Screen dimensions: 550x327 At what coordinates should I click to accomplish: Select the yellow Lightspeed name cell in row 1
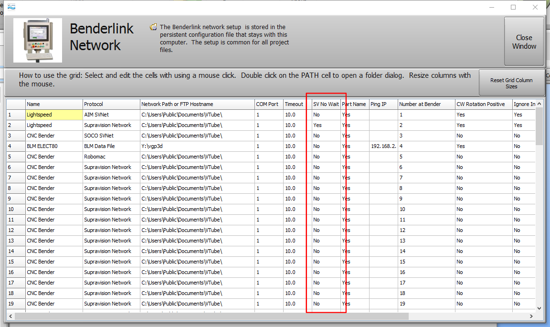click(x=54, y=115)
